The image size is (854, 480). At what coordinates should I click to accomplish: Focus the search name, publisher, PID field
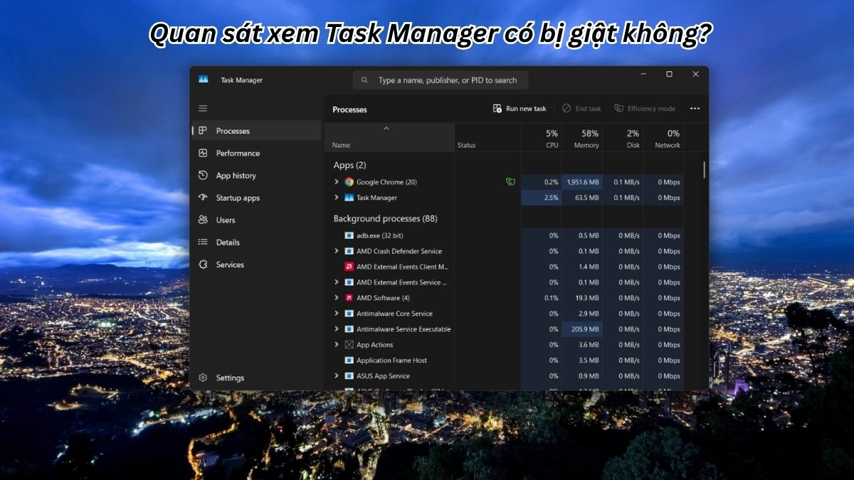click(x=441, y=80)
